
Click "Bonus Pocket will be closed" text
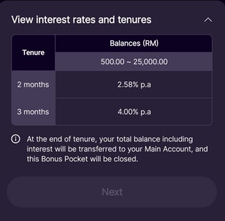coord(89,159)
